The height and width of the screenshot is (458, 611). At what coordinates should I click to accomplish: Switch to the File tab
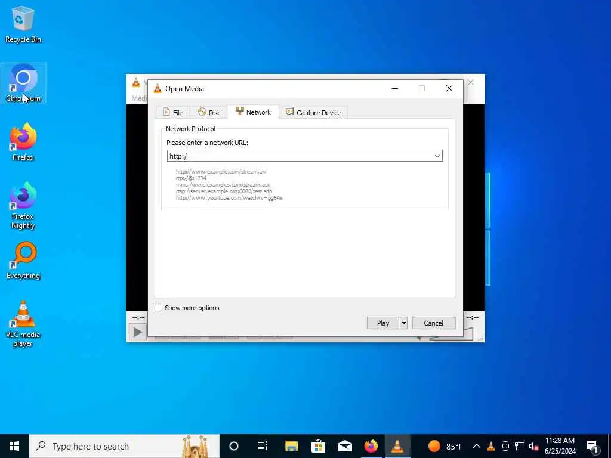172,112
